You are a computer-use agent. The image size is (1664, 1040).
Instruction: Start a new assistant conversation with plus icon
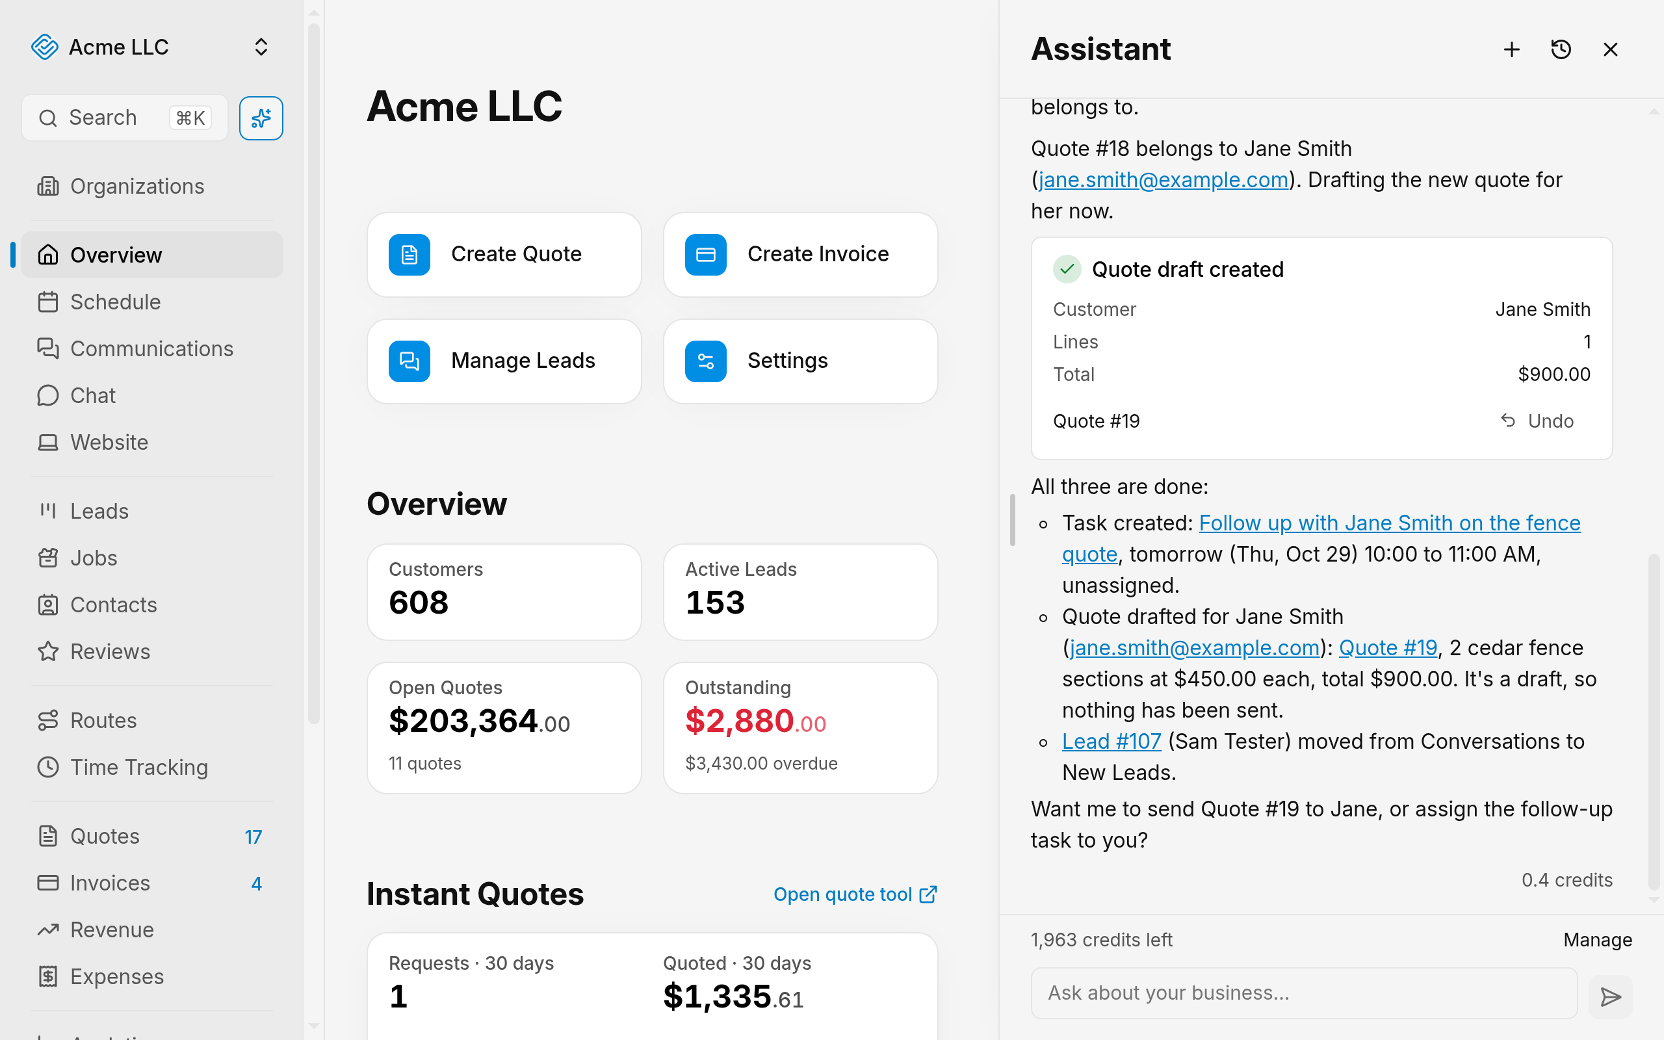[x=1511, y=49]
